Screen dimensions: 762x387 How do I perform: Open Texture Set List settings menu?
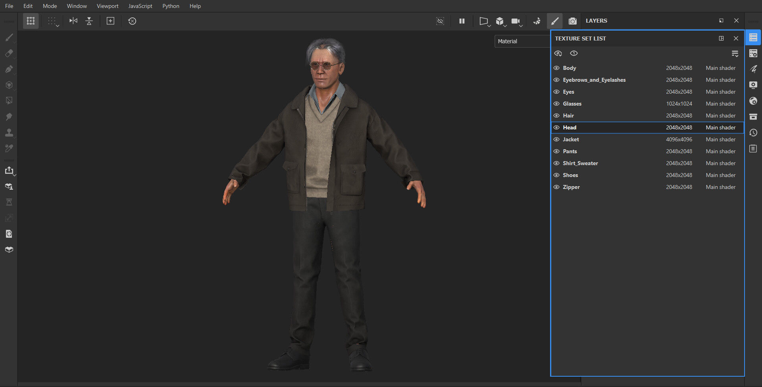pos(735,53)
